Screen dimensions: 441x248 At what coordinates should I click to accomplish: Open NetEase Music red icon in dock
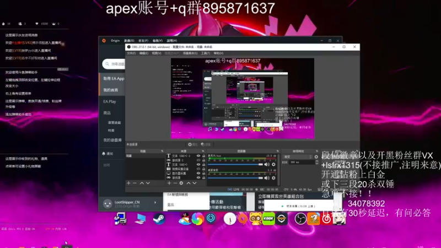coord(326,219)
